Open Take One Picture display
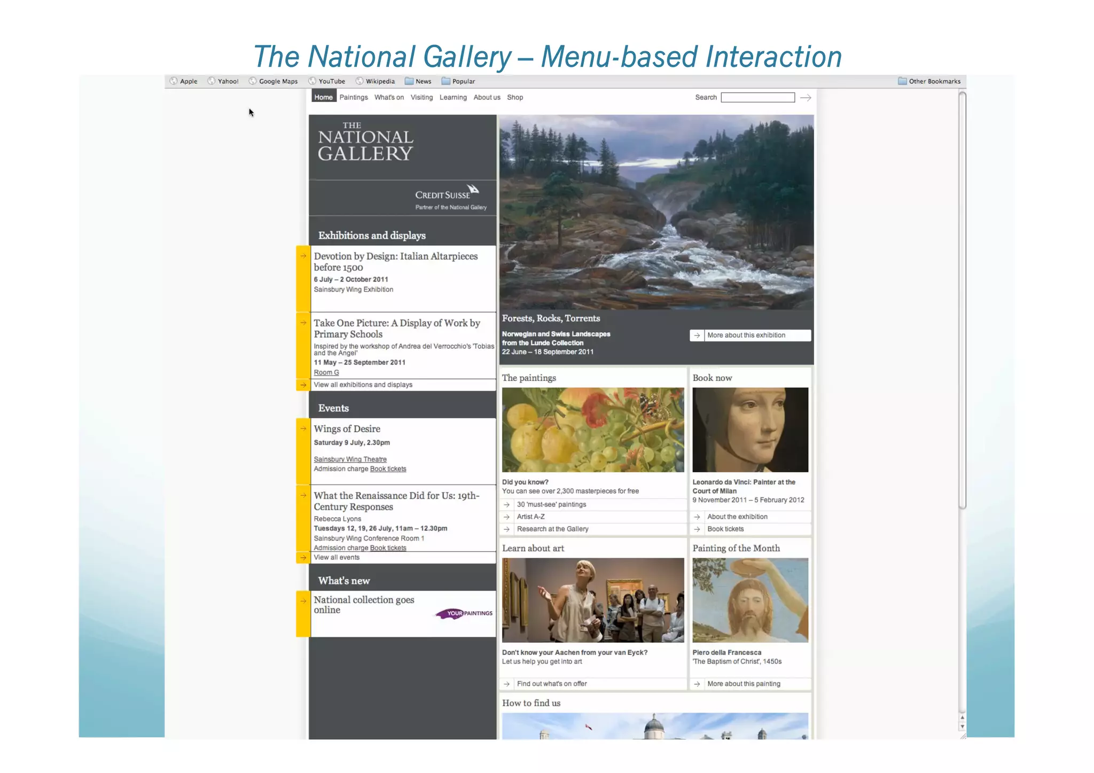Screen dimensions: 1094x773 397,329
